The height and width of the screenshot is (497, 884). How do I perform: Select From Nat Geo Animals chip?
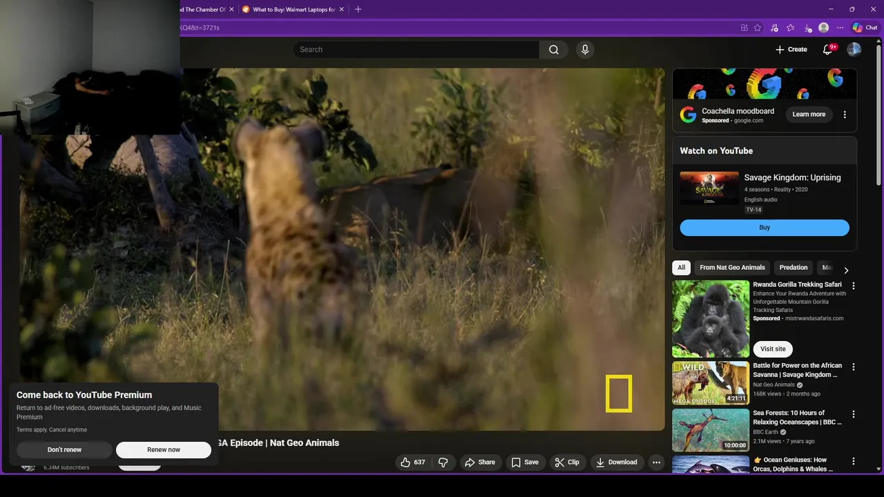pyautogui.click(x=732, y=268)
